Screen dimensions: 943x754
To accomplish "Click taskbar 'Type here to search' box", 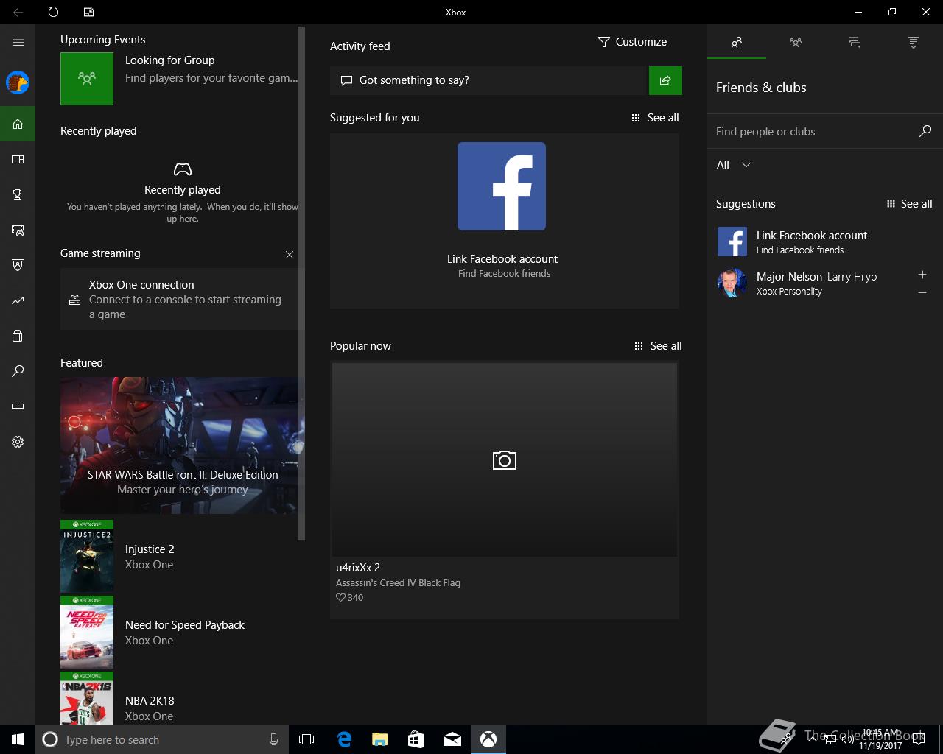I will [161, 739].
